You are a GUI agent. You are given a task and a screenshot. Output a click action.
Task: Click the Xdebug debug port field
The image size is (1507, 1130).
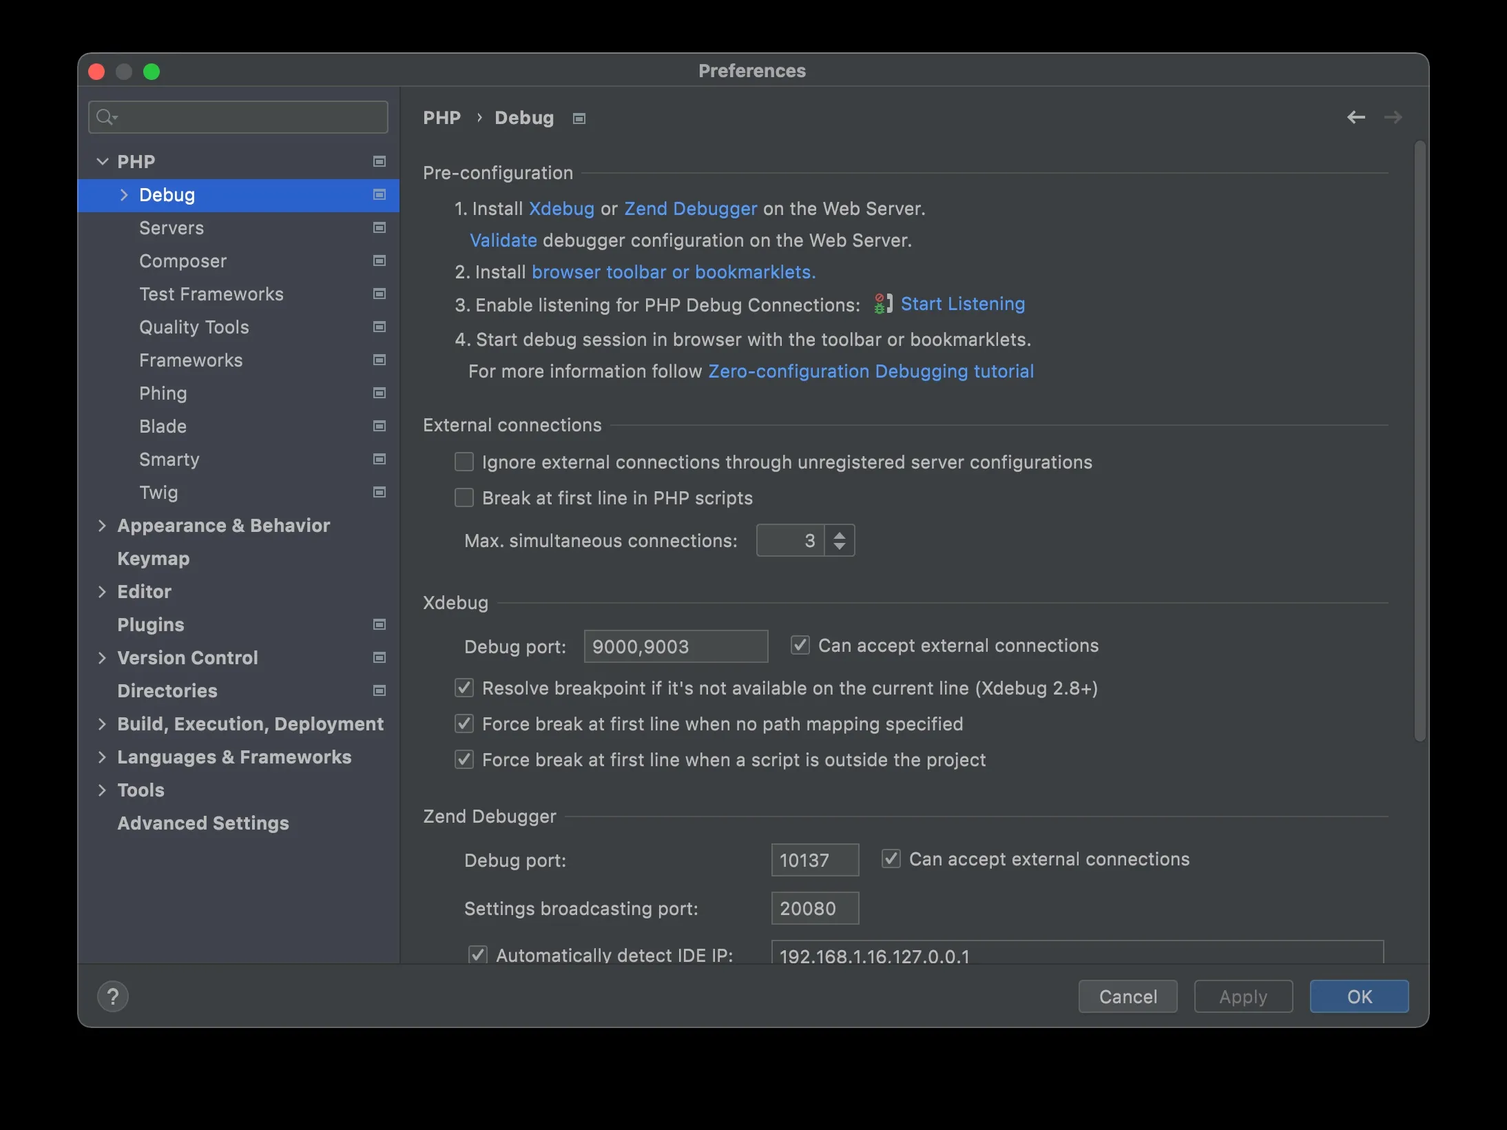pos(675,646)
